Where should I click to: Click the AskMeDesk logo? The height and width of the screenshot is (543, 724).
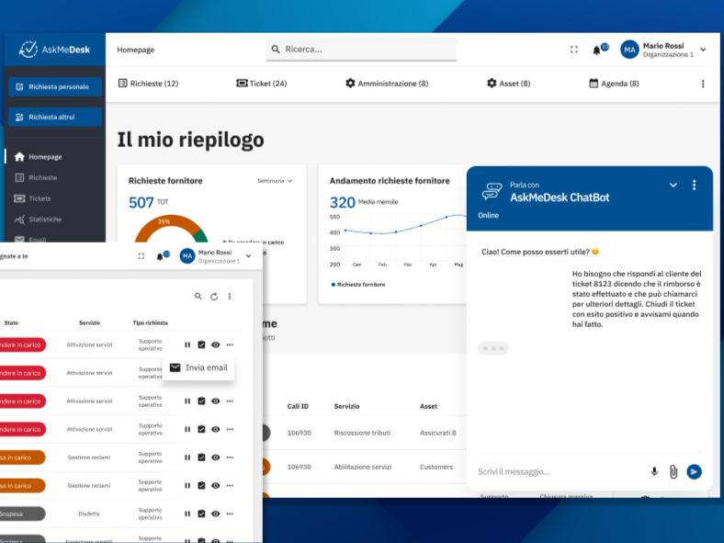(x=54, y=50)
